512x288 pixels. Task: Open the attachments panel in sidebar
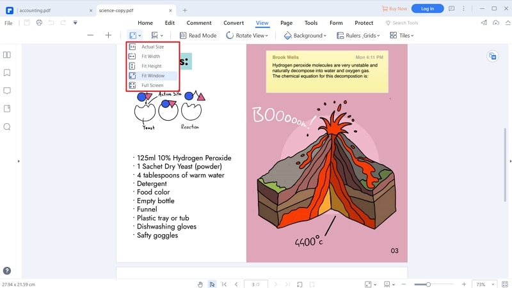7,109
